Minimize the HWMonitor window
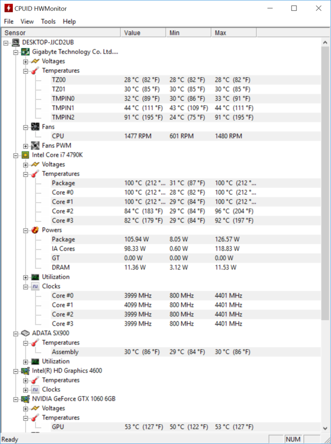Viewport: 331px width, 444px height. pyautogui.click(x=270, y=8)
